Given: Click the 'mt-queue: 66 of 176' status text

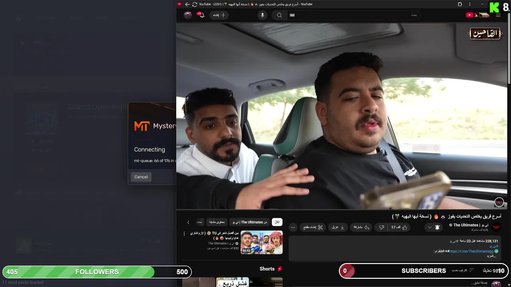Looking at the screenshot, I should click(x=154, y=161).
